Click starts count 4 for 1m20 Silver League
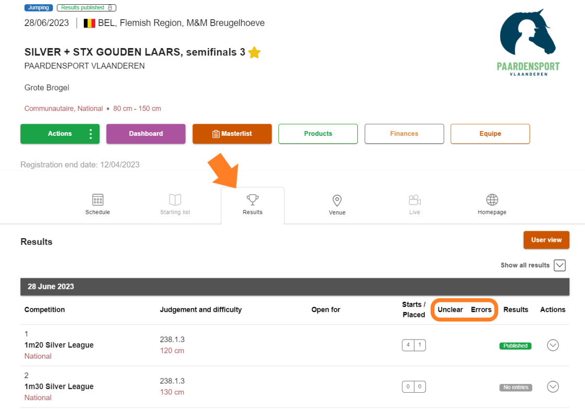The height and width of the screenshot is (409, 585). (408, 345)
